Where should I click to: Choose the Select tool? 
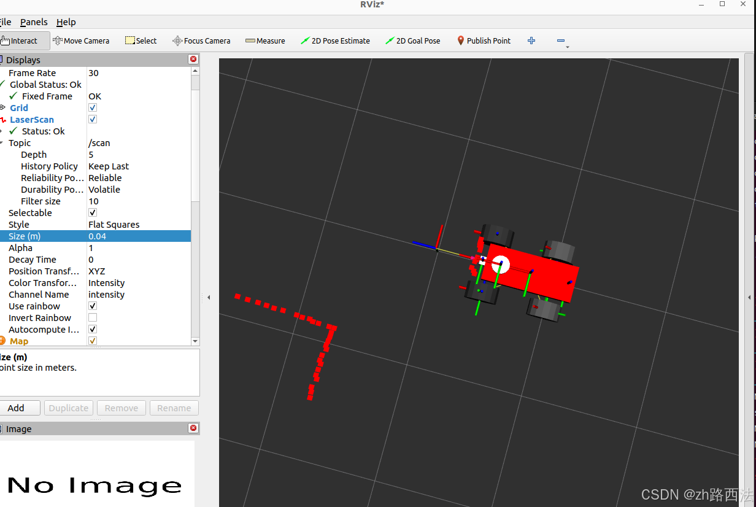[141, 41]
